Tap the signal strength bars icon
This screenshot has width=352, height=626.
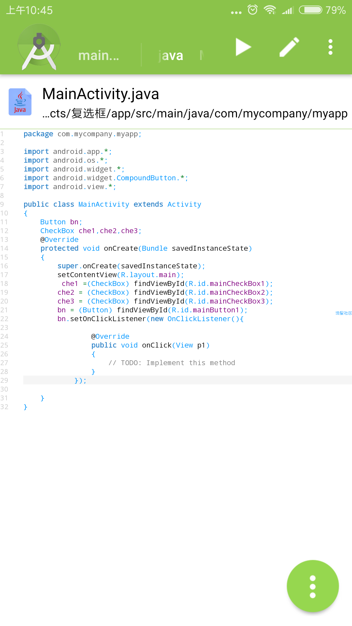coord(287,10)
